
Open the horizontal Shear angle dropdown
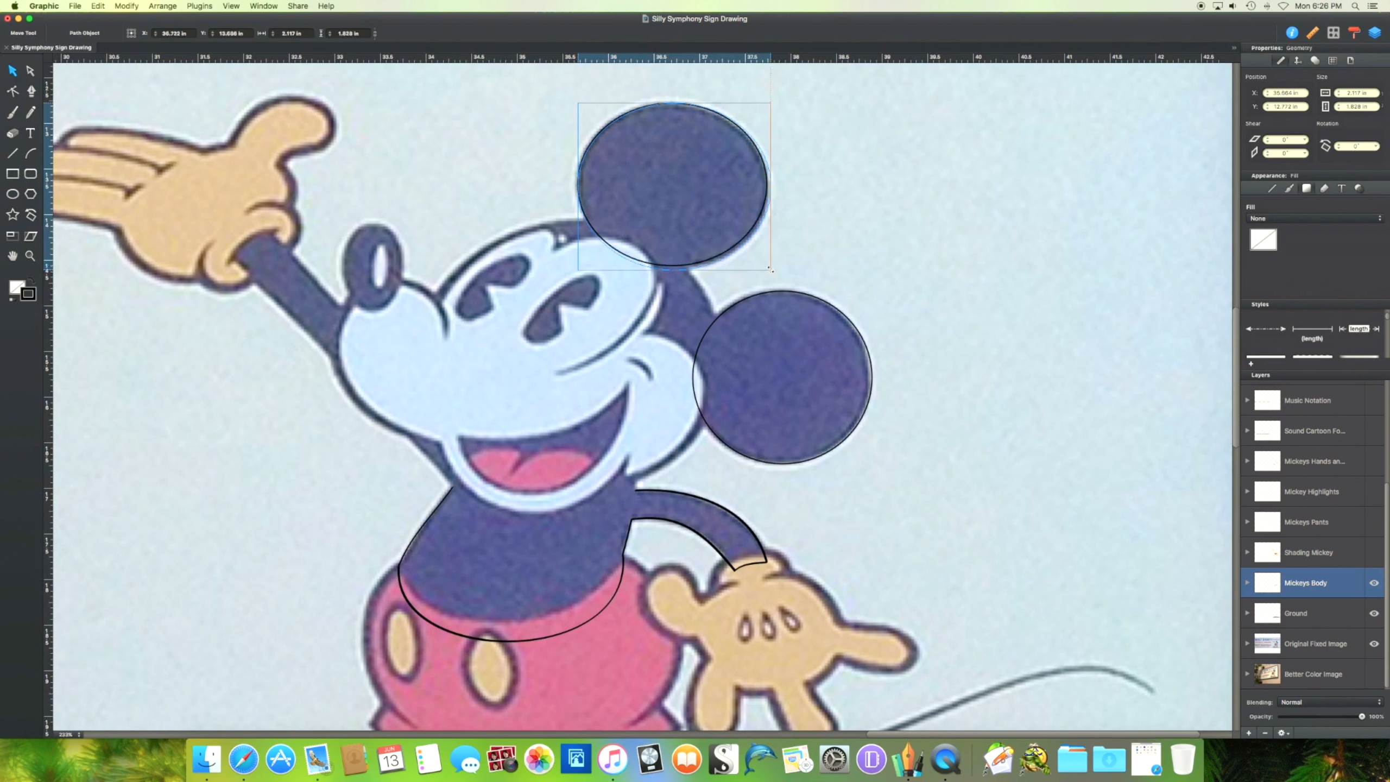[1304, 140]
